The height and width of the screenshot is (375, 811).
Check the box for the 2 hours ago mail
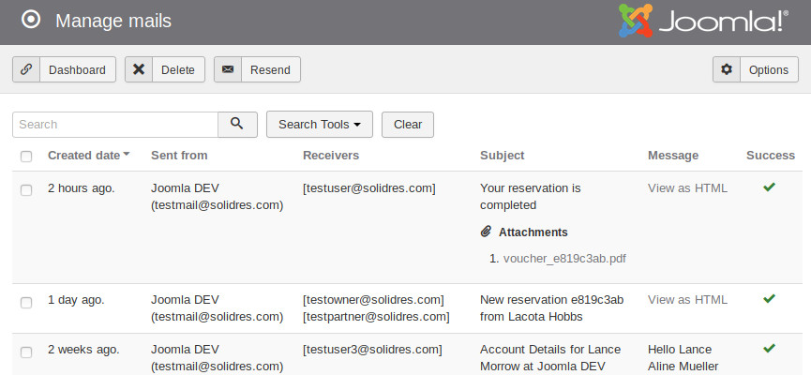pos(26,189)
